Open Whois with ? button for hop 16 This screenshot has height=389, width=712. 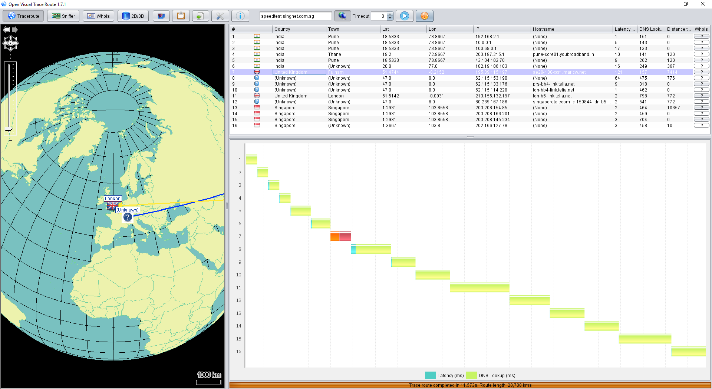coord(701,126)
